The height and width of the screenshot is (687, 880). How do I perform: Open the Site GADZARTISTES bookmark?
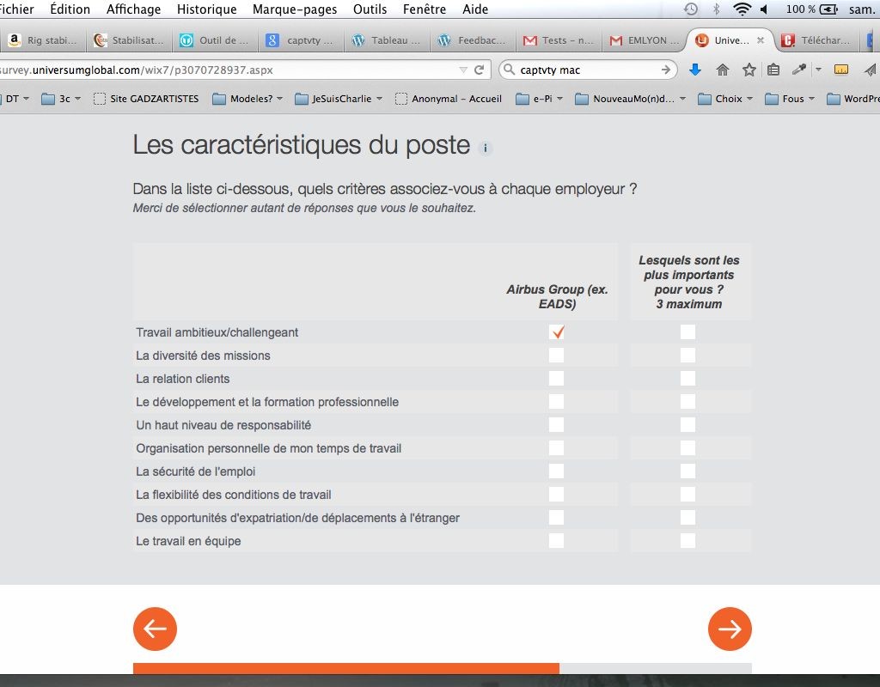(x=146, y=99)
